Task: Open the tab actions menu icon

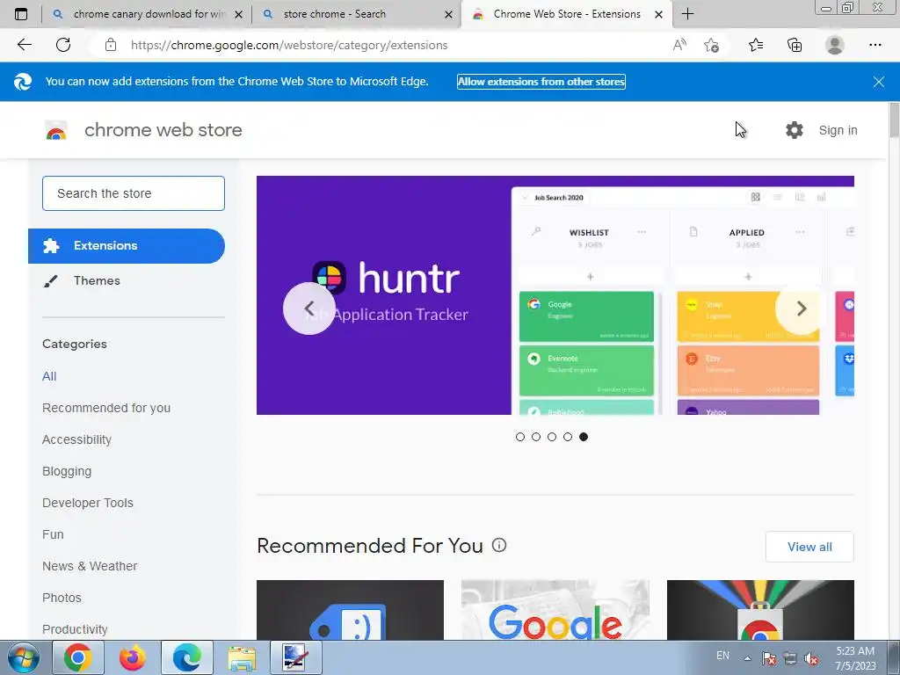Action: pyautogui.click(x=21, y=14)
